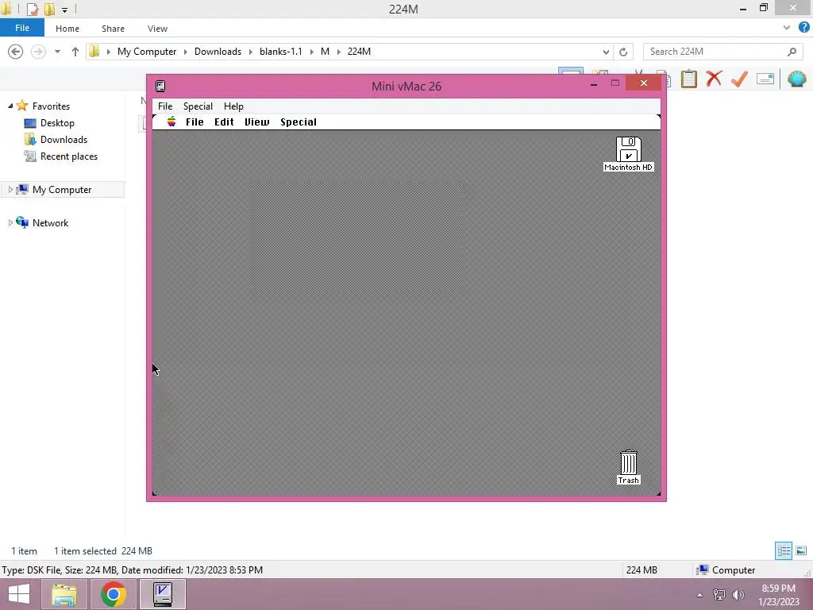The width and height of the screenshot is (813, 610).
Task: Collapse the Favorites tree group
Action: coord(10,106)
